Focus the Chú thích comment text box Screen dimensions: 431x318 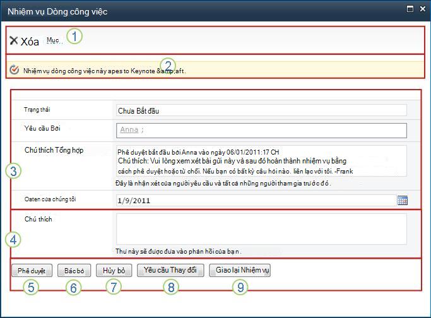point(261,229)
